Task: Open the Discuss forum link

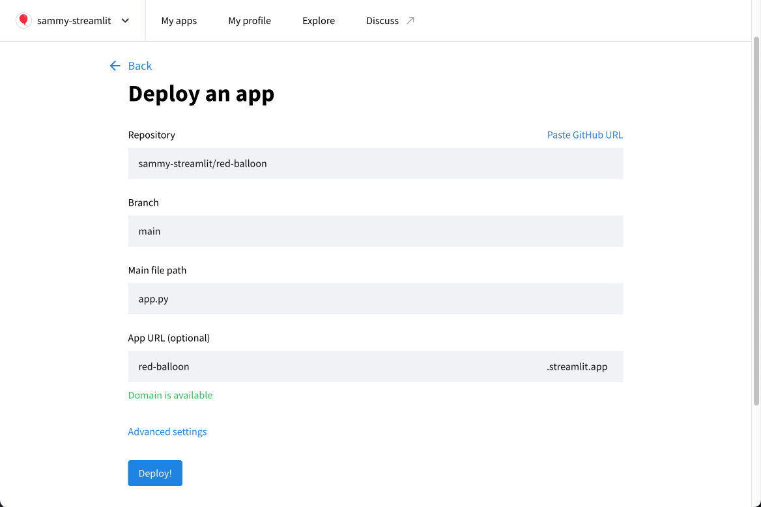Action: click(x=382, y=20)
